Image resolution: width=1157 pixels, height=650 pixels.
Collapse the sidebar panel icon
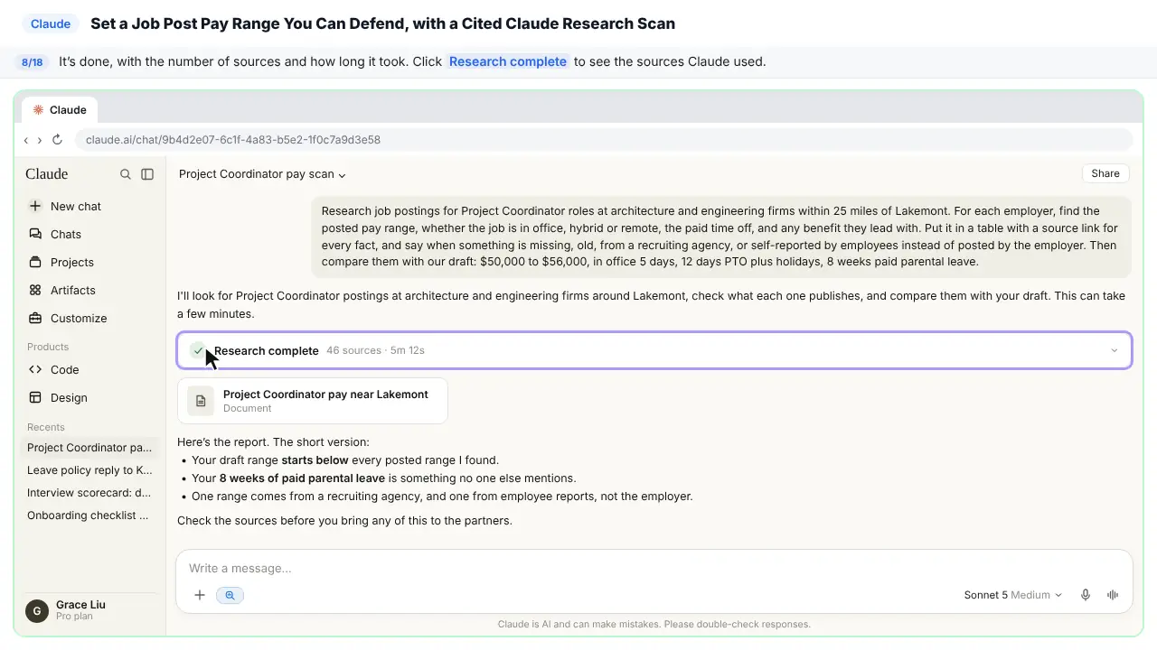pyautogui.click(x=147, y=174)
